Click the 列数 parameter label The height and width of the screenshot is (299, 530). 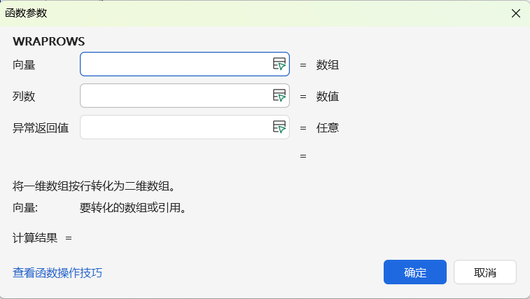coord(24,96)
